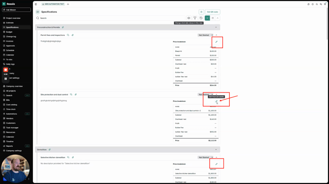Pause the screen recording
The height and width of the screenshot is (184, 329).
pyautogui.click(x=6, y=79)
